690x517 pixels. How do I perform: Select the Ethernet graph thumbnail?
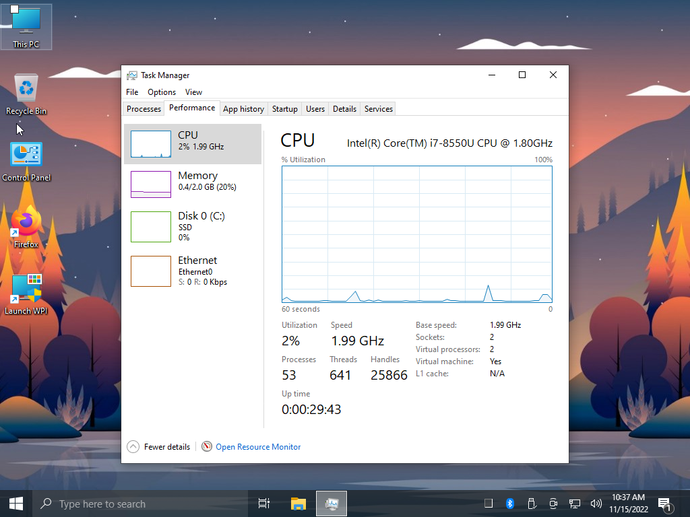[151, 271]
